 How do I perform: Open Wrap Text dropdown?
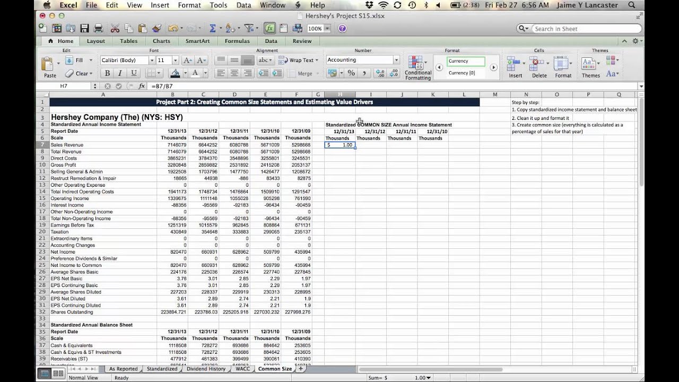[317, 60]
